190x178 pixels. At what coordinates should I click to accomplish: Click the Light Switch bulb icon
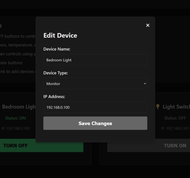click(158, 107)
